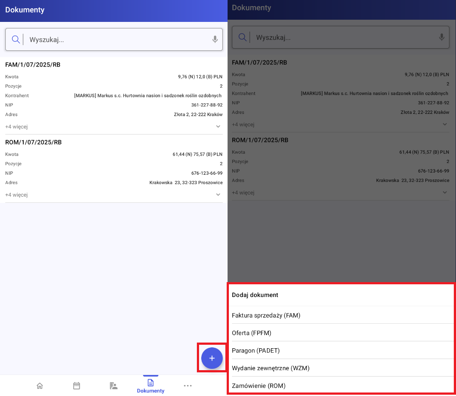
Task: Tap magnifier icon in left search bar
Action: tap(16, 39)
